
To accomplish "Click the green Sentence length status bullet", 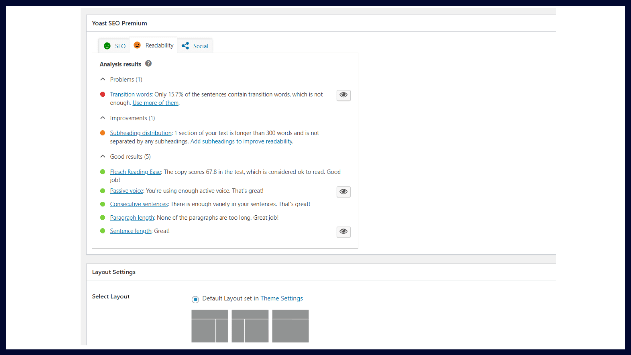I will [x=103, y=231].
